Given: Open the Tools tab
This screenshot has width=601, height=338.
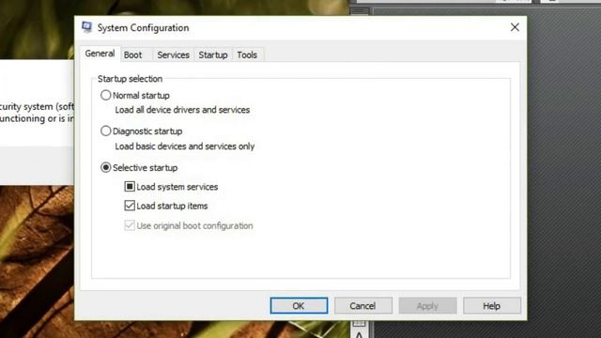Looking at the screenshot, I should pos(247,55).
